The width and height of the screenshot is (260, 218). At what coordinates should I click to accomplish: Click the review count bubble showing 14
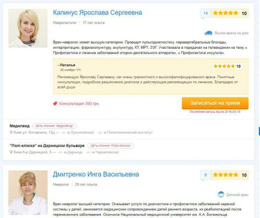[x=206, y=13]
